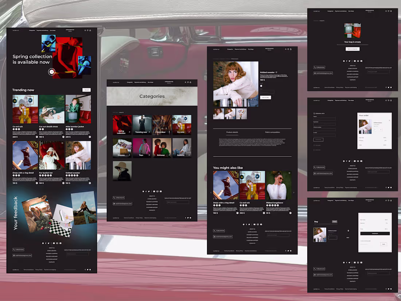Open the 'Payment and delivery' menu item
The image size is (401, 301).
(x=240, y=49)
